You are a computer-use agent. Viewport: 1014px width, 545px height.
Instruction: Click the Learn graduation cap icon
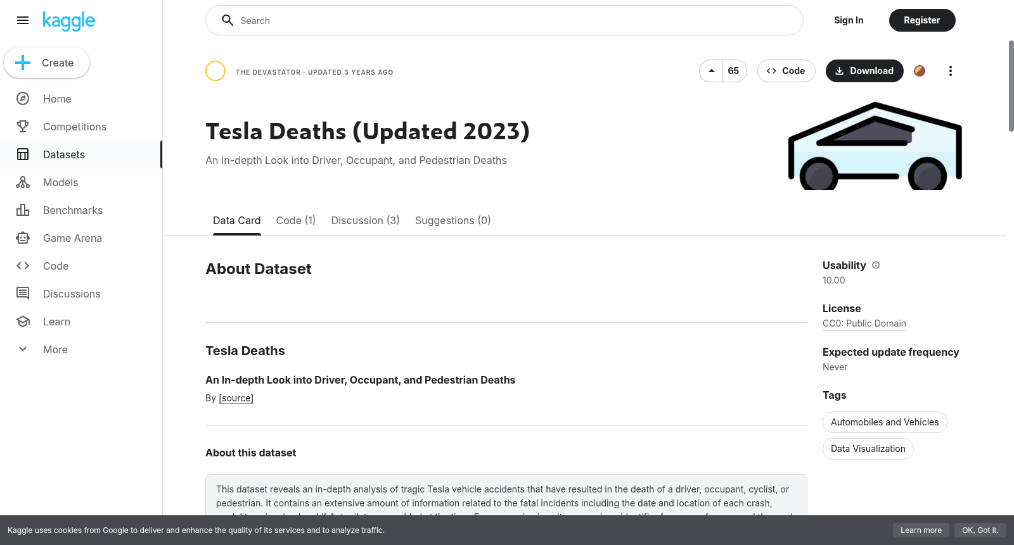point(23,322)
